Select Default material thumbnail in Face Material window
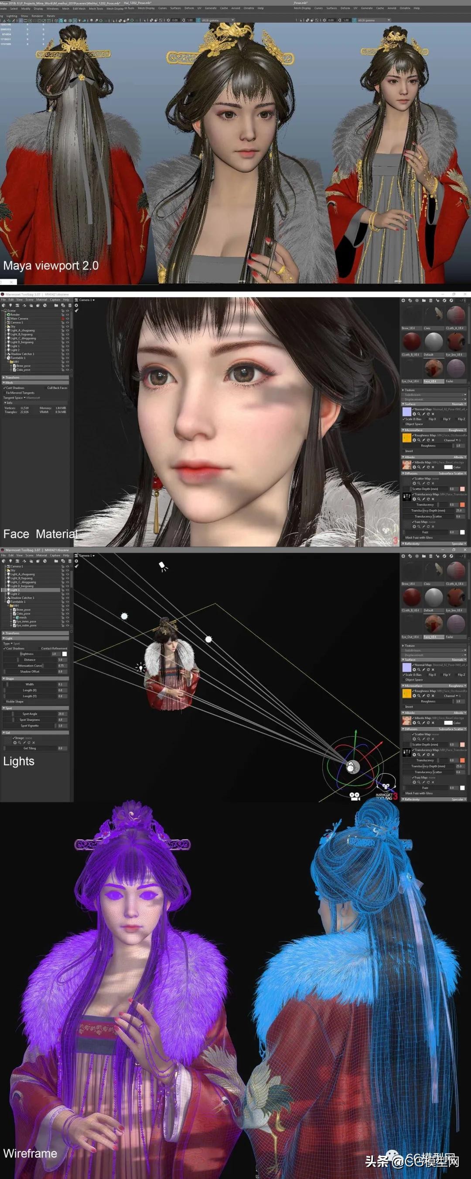The image size is (471, 1179). (x=434, y=342)
